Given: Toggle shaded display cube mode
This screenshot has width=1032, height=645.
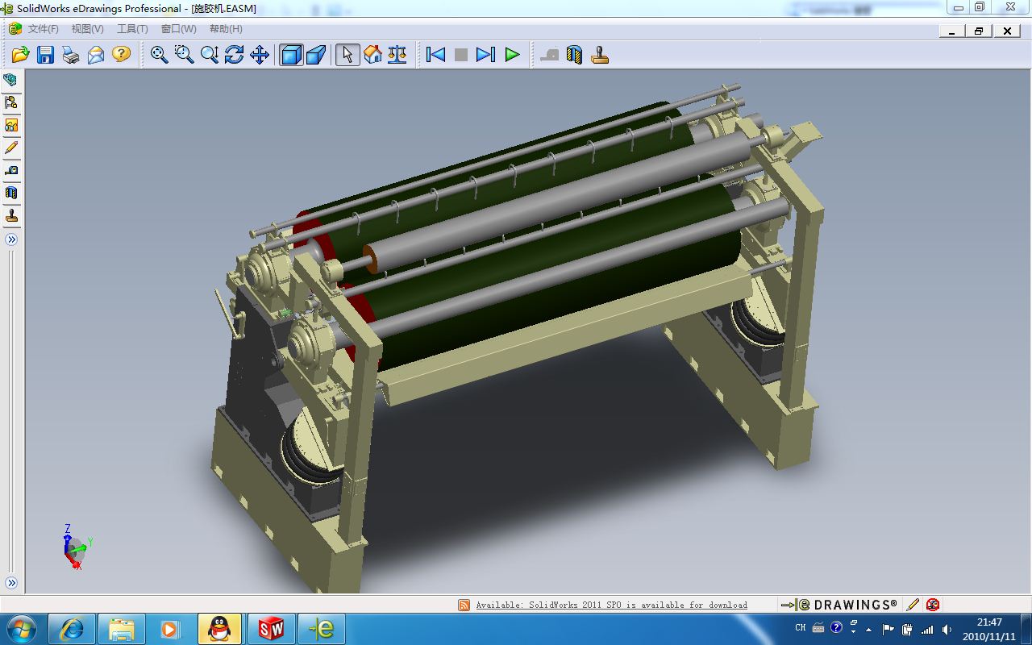Looking at the screenshot, I should [x=291, y=55].
